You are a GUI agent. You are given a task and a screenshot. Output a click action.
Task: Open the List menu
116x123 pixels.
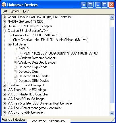click(x=5, y=11)
